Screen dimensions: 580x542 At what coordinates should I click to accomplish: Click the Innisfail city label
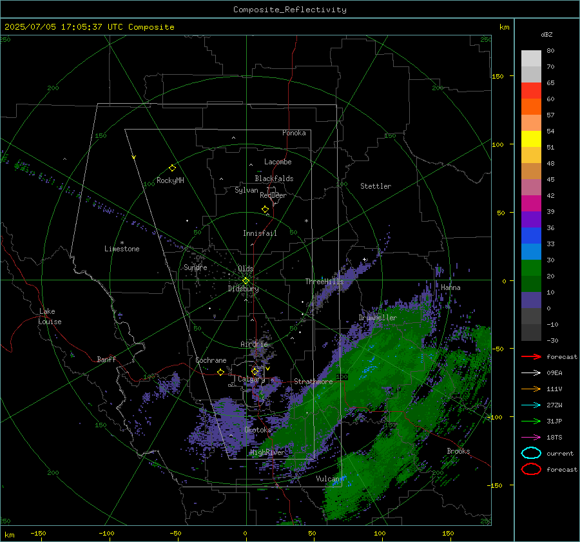click(x=260, y=233)
